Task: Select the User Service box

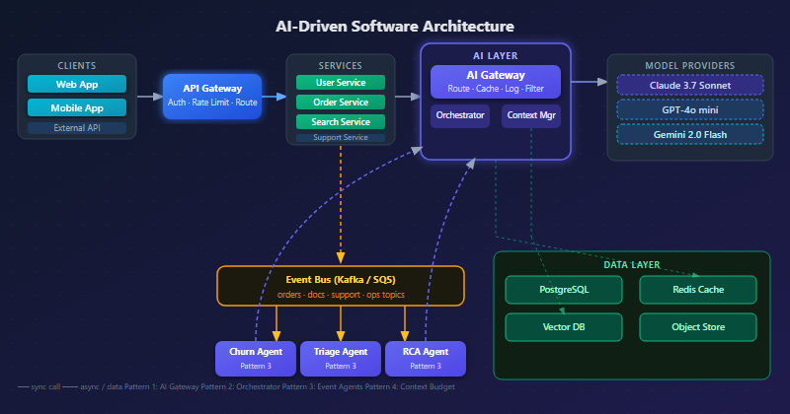Action: pyautogui.click(x=341, y=83)
